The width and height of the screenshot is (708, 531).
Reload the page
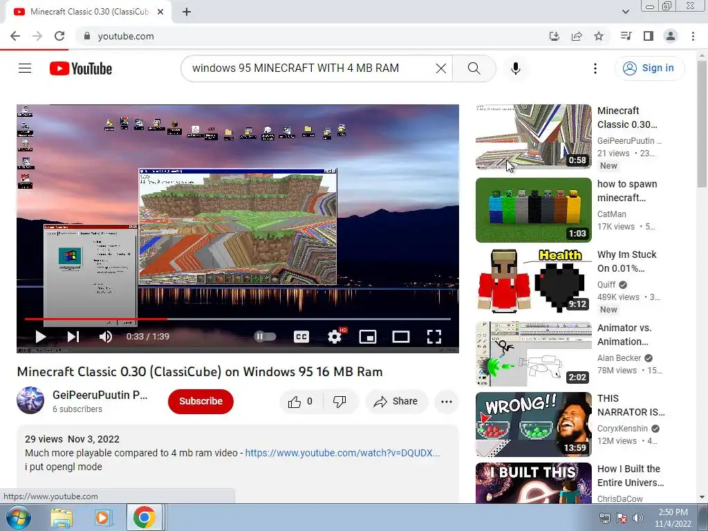tap(59, 36)
